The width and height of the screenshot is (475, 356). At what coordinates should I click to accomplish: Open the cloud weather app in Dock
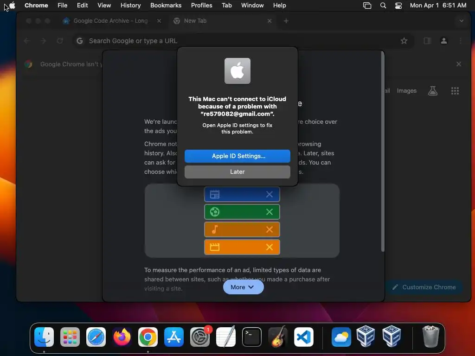[341, 337]
